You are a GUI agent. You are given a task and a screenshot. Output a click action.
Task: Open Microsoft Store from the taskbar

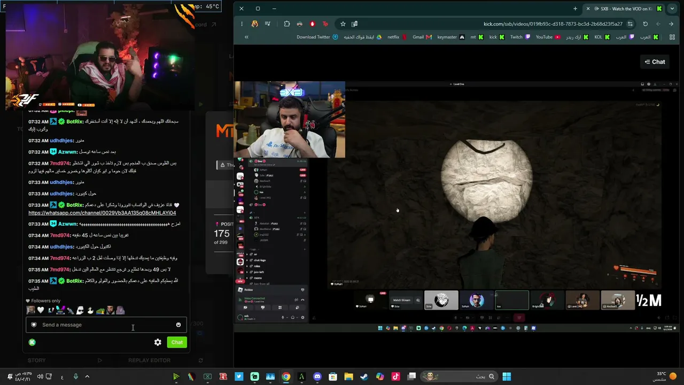pos(333,377)
